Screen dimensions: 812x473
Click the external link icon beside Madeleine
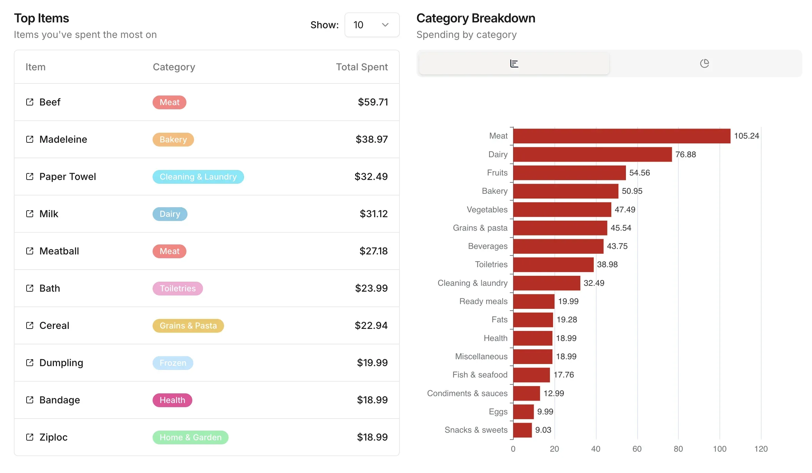click(30, 139)
